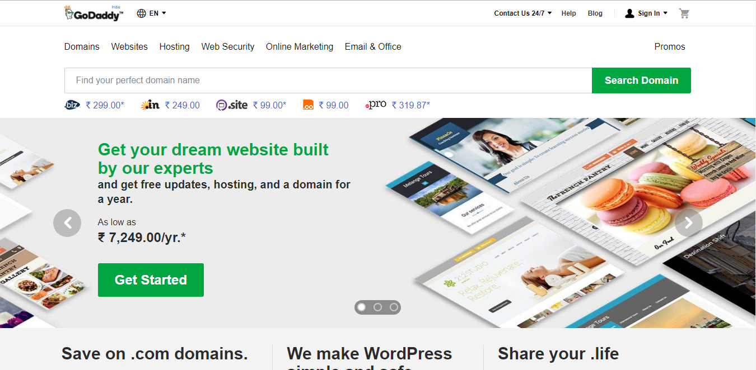
Task: Click the ₹ 249.00 .in price
Action: point(182,105)
